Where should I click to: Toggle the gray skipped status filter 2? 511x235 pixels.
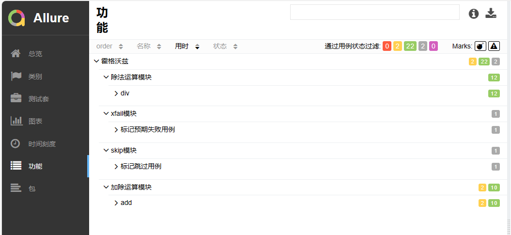[x=423, y=47]
